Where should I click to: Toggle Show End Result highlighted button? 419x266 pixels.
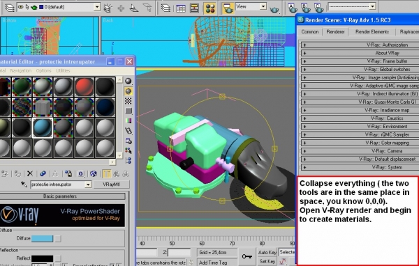coord(106,174)
